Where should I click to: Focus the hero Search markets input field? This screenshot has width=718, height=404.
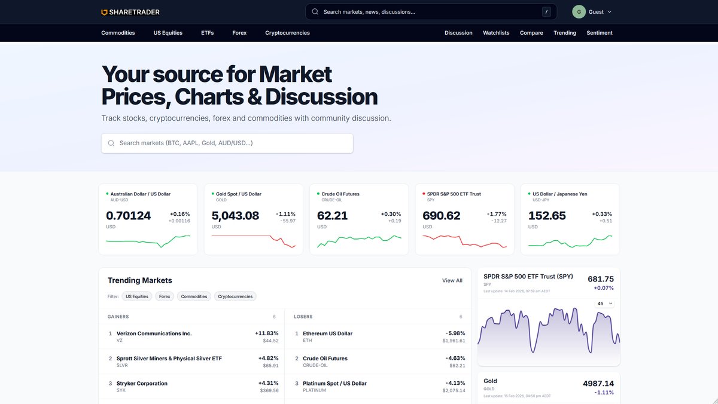tap(233, 143)
